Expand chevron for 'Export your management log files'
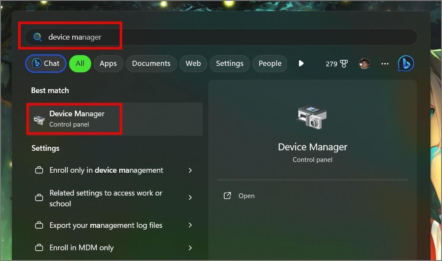442x261 pixels. pos(190,225)
